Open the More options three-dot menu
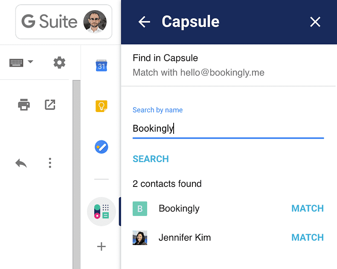 tap(50, 163)
